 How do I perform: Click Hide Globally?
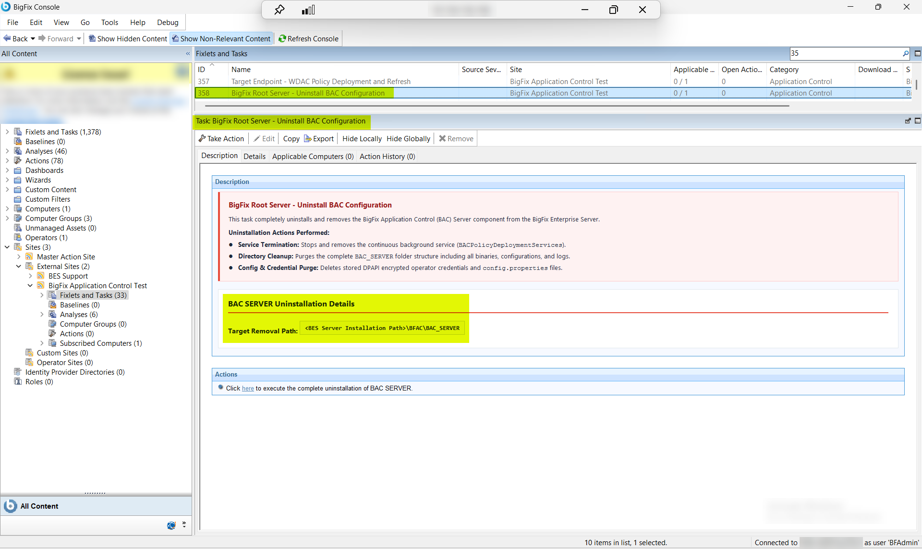pyautogui.click(x=409, y=138)
